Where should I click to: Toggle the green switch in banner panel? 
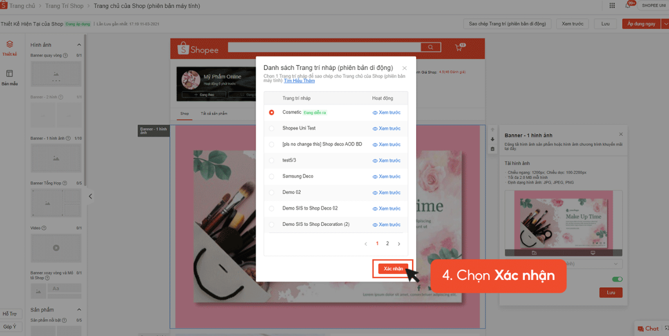[x=617, y=279]
